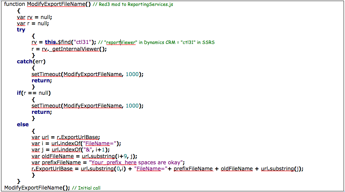Click the 'Your_prefix_here spaces are okay' string
Viewport: 345px width, 192px height.
(136, 163)
